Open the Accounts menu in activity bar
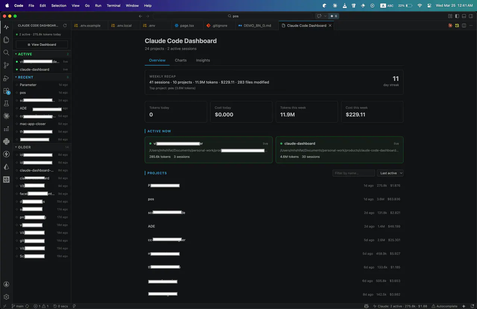This screenshot has height=309, width=477. pos(6,284)
